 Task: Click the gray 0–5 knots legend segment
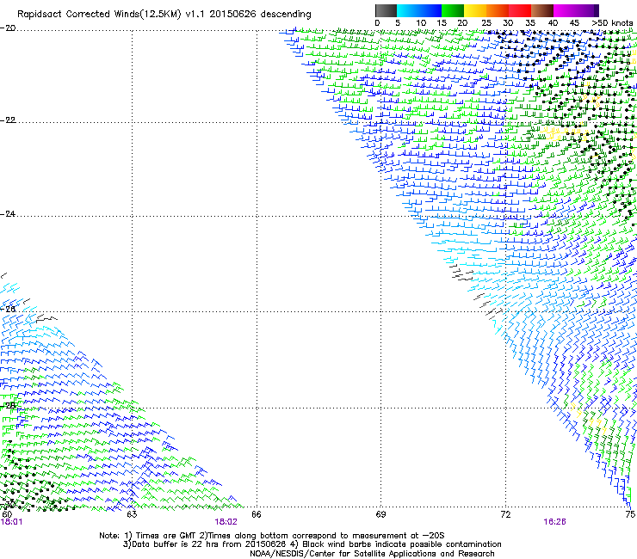[386, 10]
